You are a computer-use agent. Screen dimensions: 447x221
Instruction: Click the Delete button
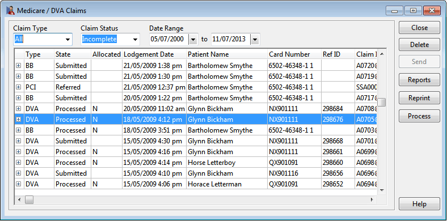click(419, 45)
